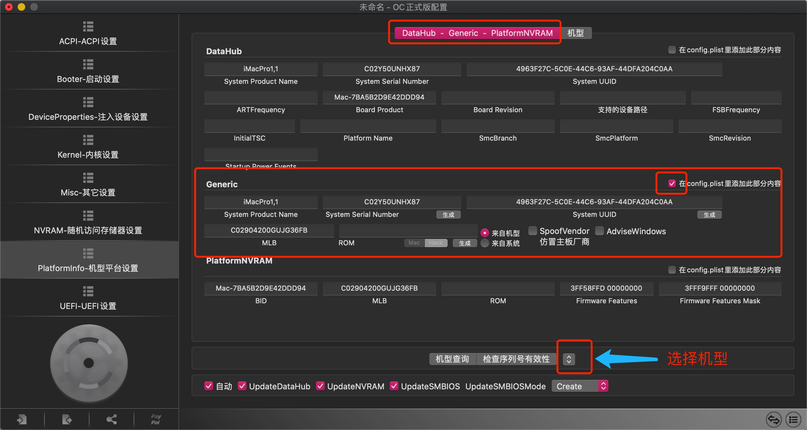Open the model selection popup stepper
Image resolution: width=807 pixels, height=430 pixels.
coord(569,359)
